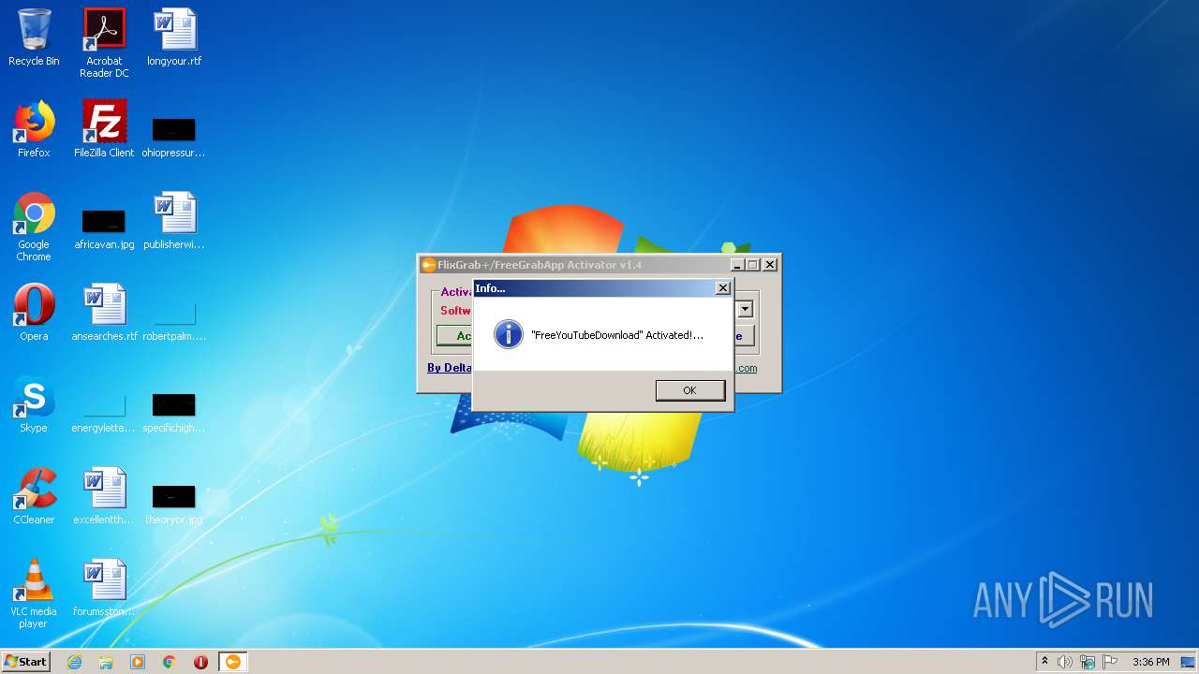The height and width of the screenshot is (674, 1199).
Task: Select the energylette... file icon
Action: coord(104,412)
